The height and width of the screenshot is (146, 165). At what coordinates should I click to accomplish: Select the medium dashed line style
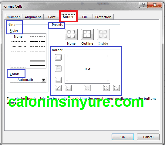click(x=38, y=51)
